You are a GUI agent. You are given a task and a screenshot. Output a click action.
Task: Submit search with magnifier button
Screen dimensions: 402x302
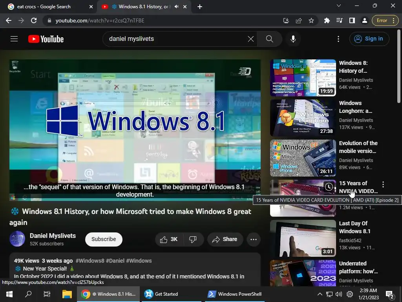tap(269, 39)
